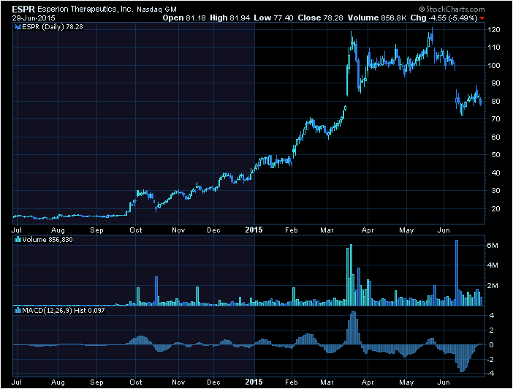Click the 100 label on the price axis
This screenshot has height=389, width=513.
[493, 66]
